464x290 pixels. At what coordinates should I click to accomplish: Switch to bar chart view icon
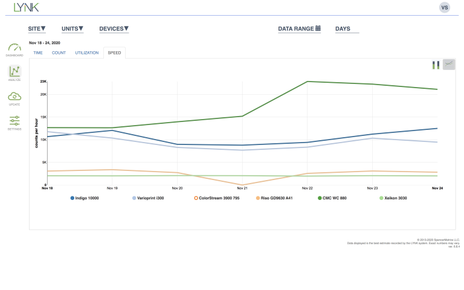pyautogui.click(x=436, y=65)
